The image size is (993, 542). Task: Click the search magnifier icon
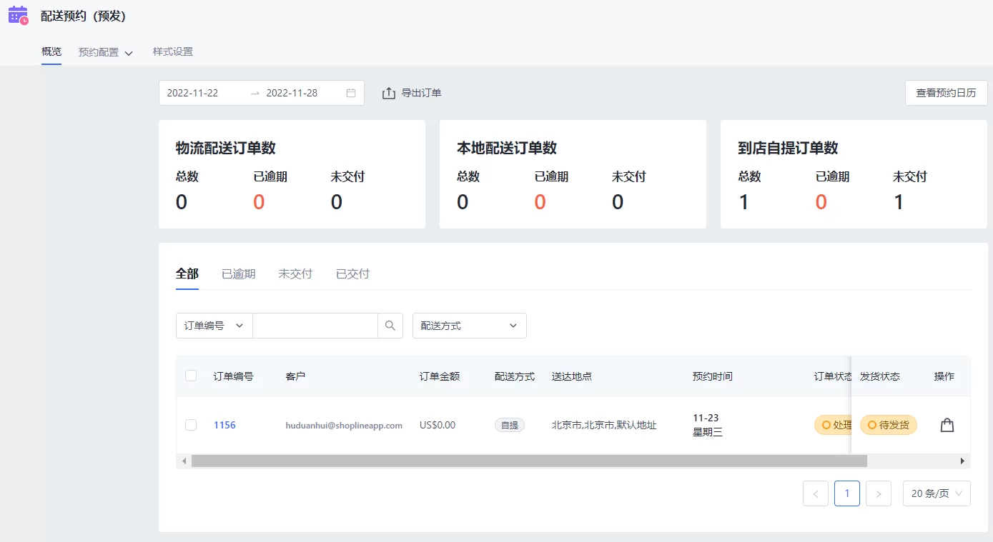click(x=390, y=325)
